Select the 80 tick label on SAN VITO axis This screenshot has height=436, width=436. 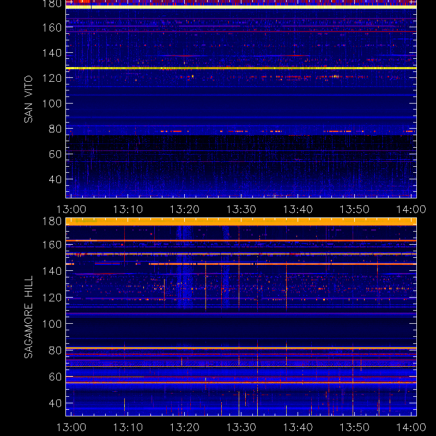coord(55,129)
